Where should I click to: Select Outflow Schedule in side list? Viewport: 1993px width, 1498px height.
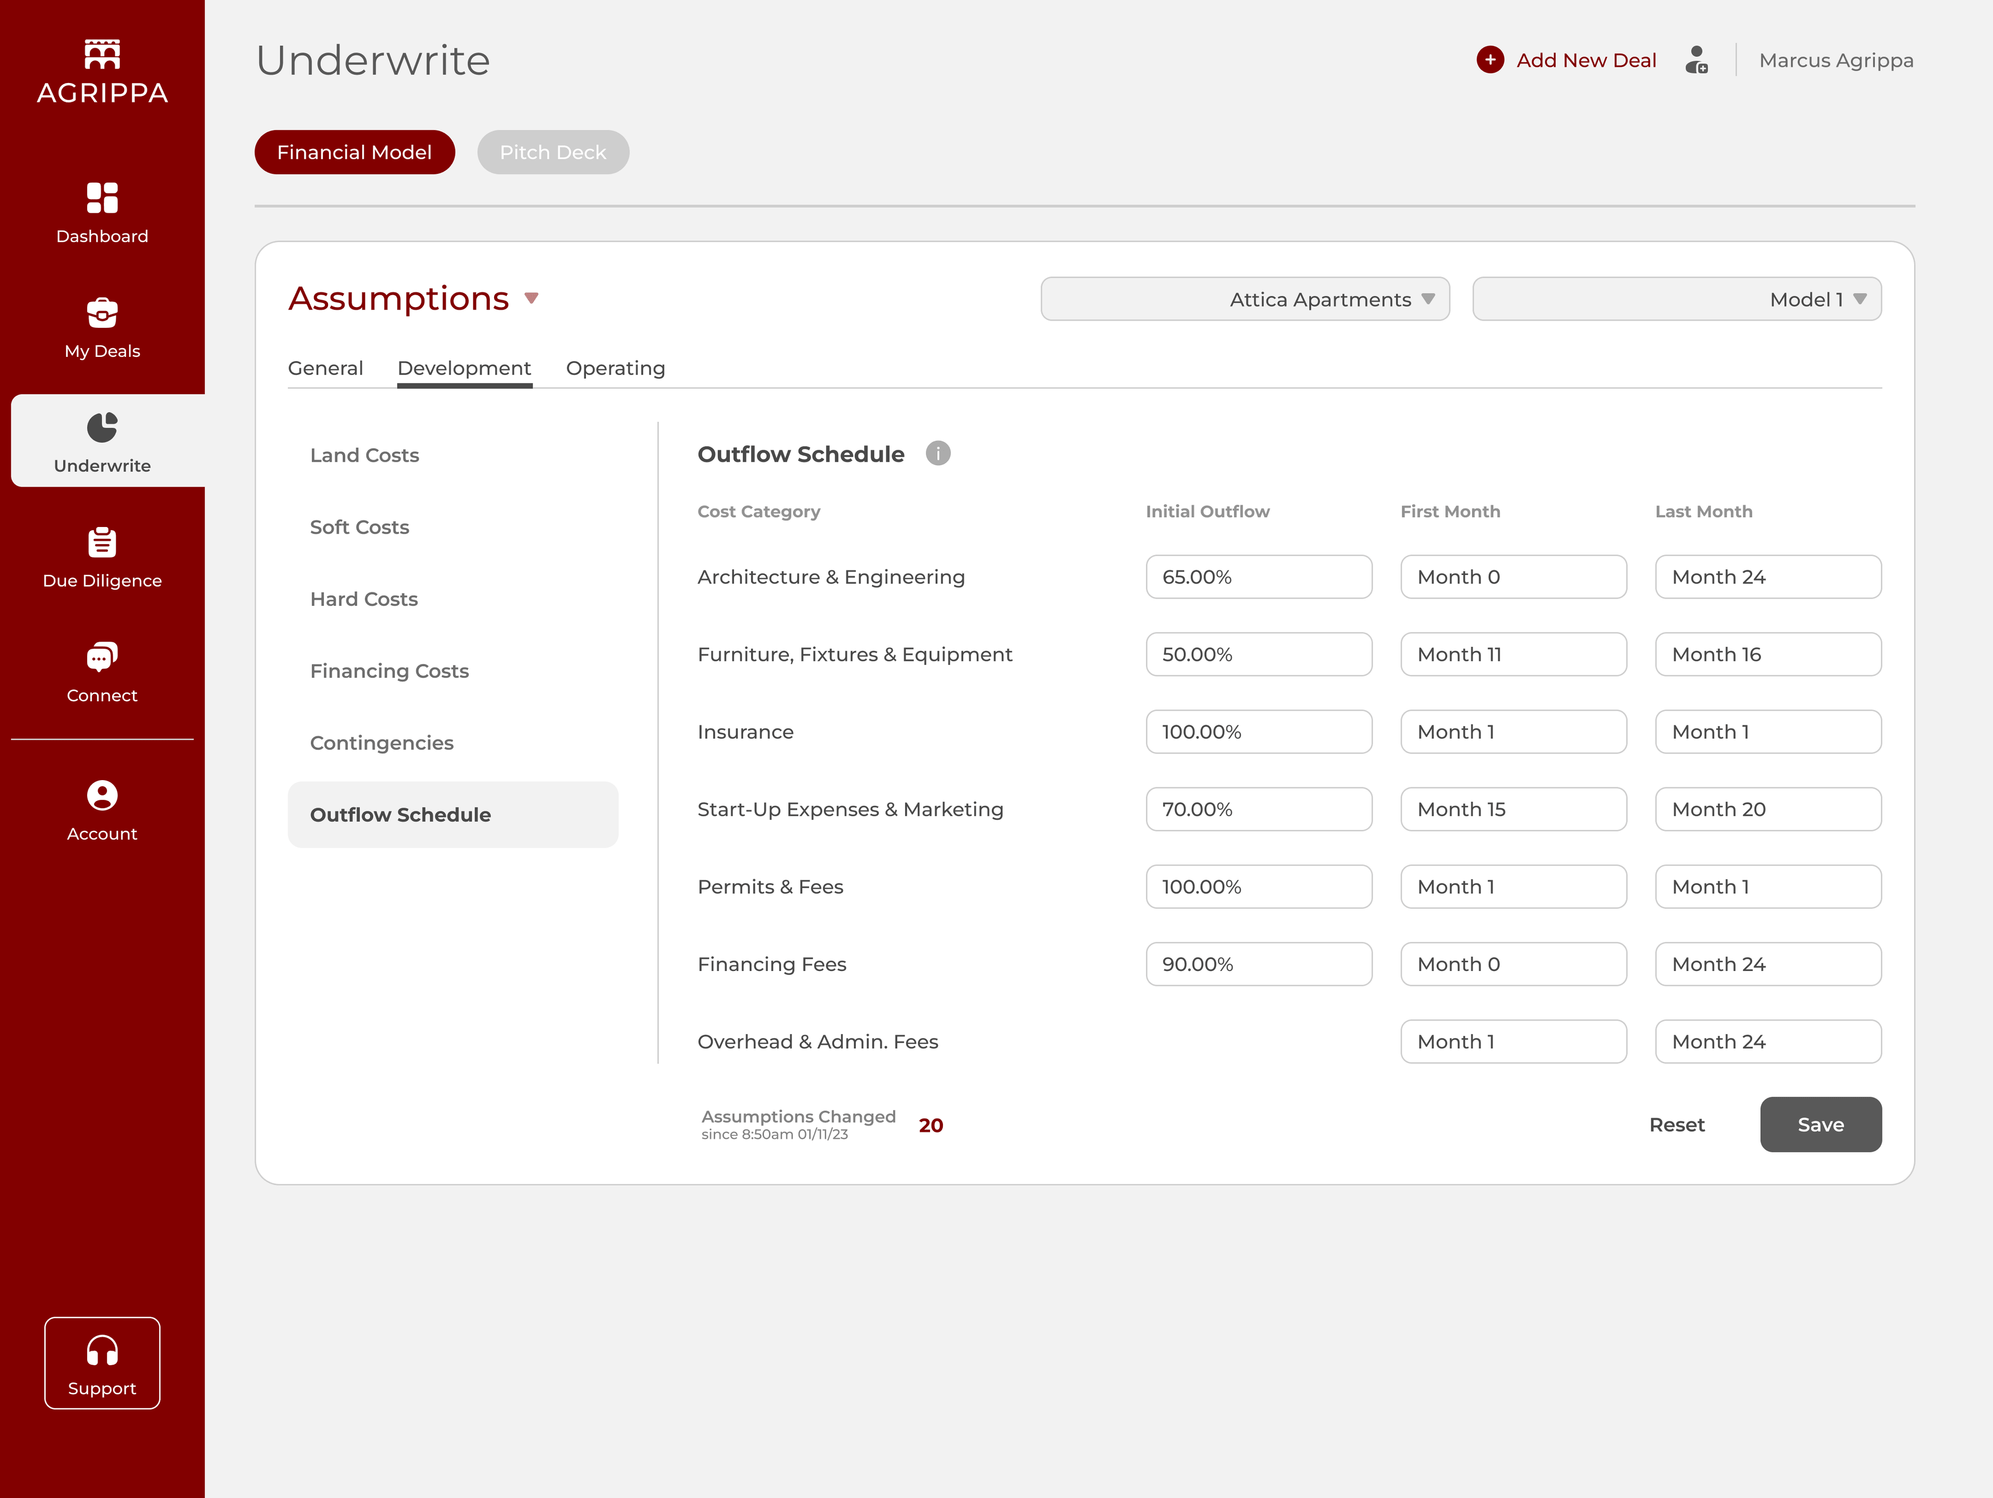point(453,815)
